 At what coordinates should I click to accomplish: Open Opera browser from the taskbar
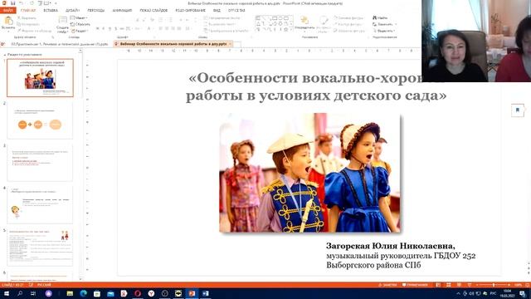(138, 293)
